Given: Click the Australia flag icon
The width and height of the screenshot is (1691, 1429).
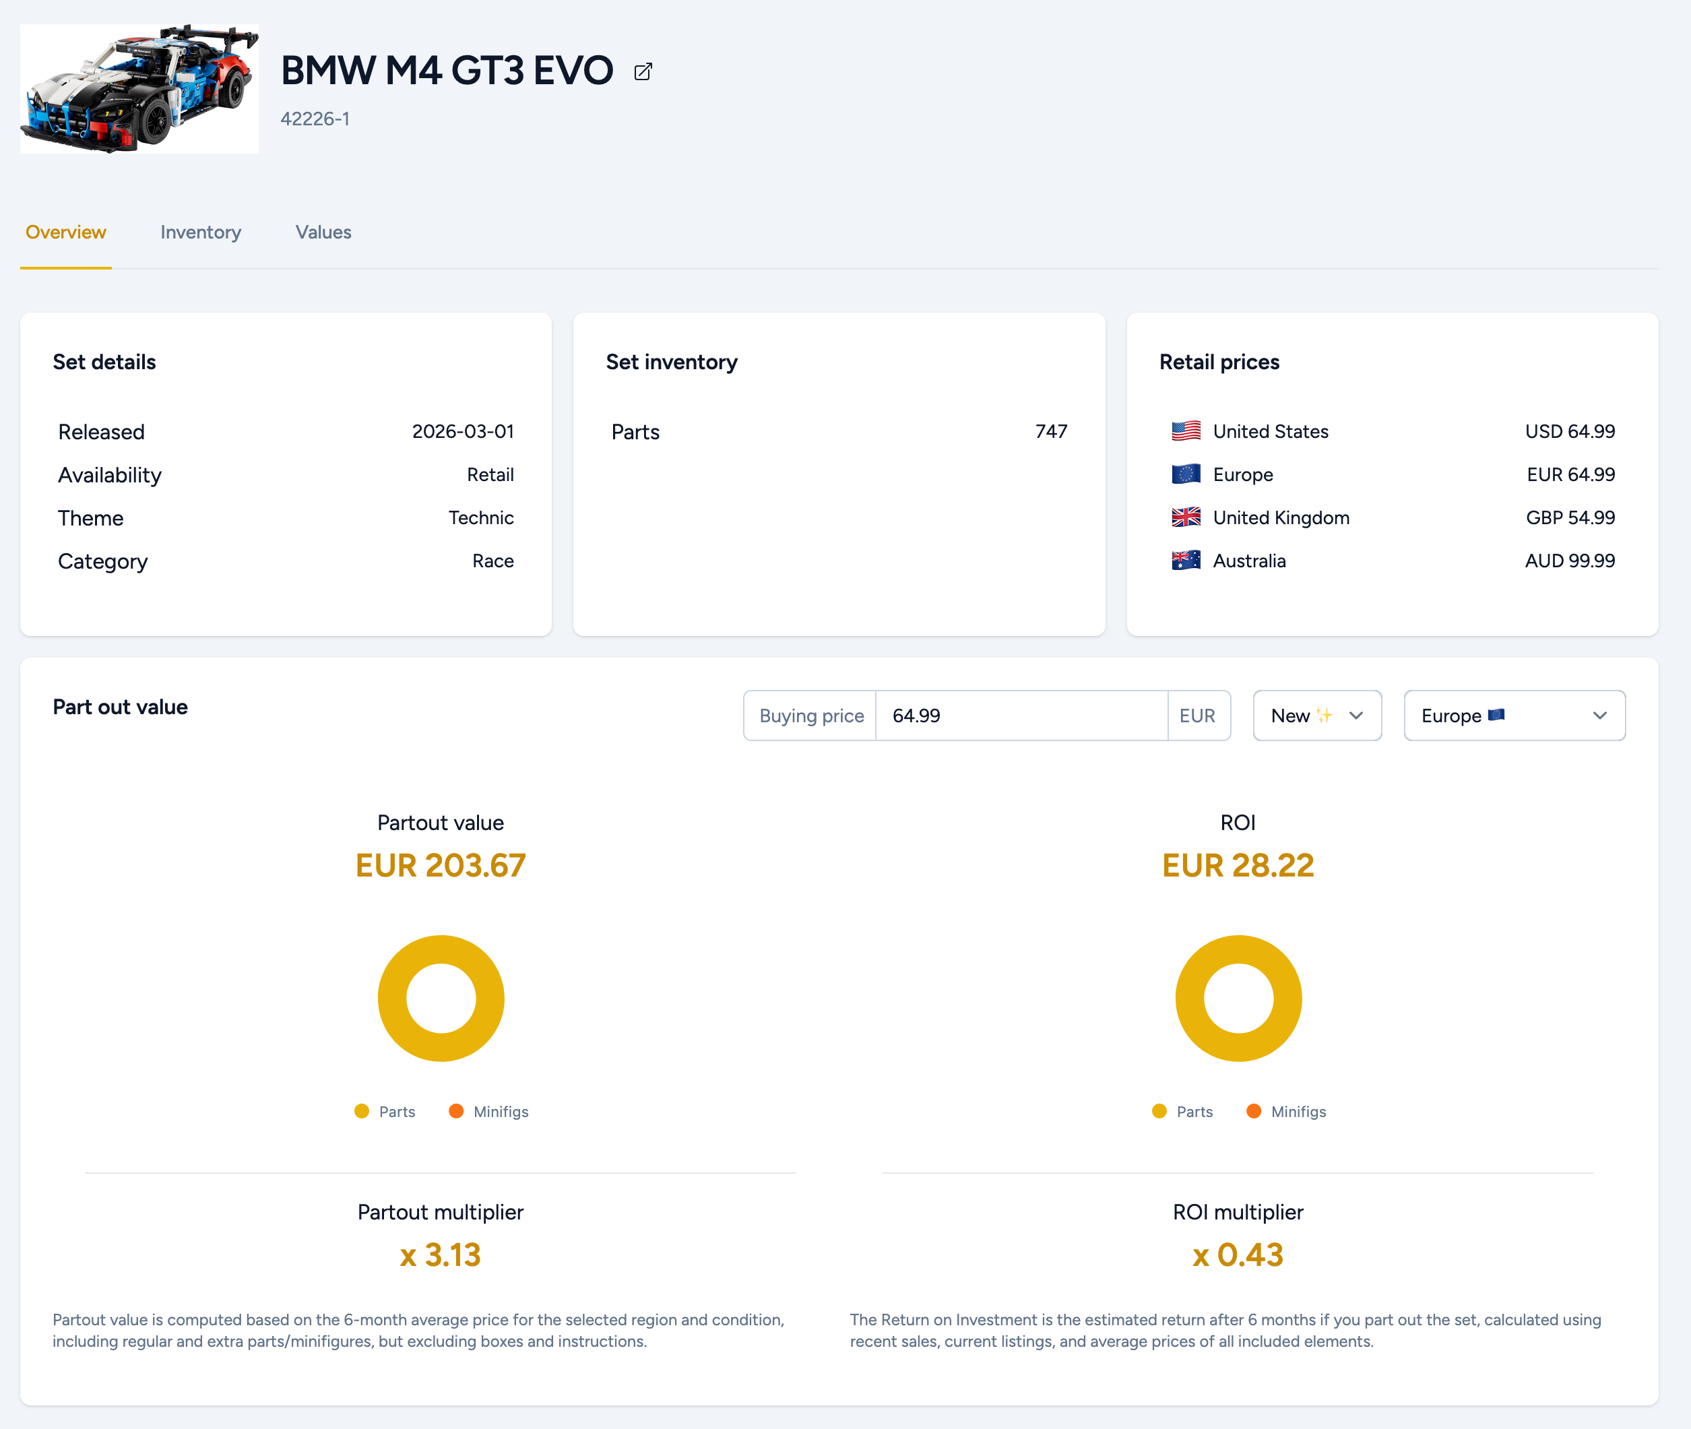Looking at the screenshot, I should tap(1185, 561).
